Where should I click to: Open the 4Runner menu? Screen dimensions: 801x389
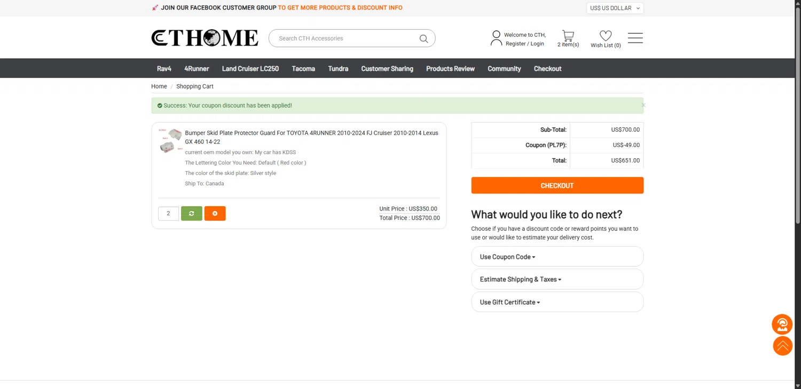click(197, 69)
